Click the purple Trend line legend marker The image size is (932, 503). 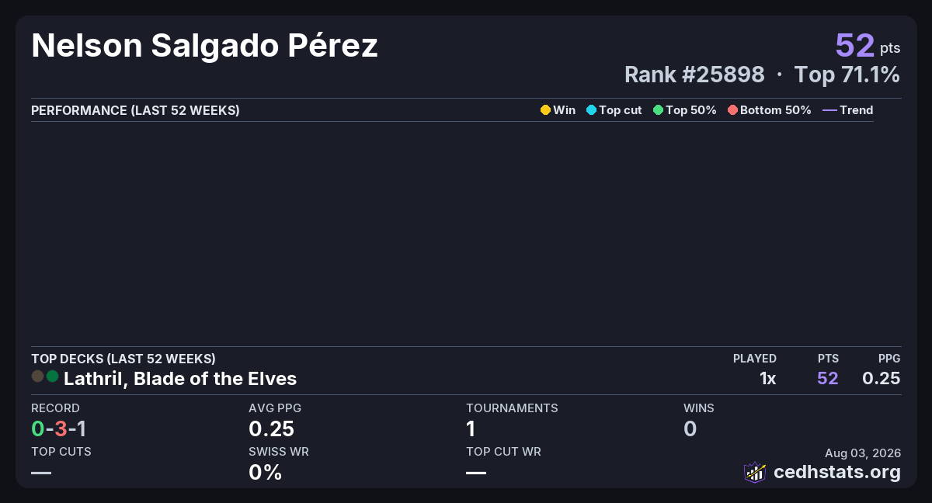point(829,110)
